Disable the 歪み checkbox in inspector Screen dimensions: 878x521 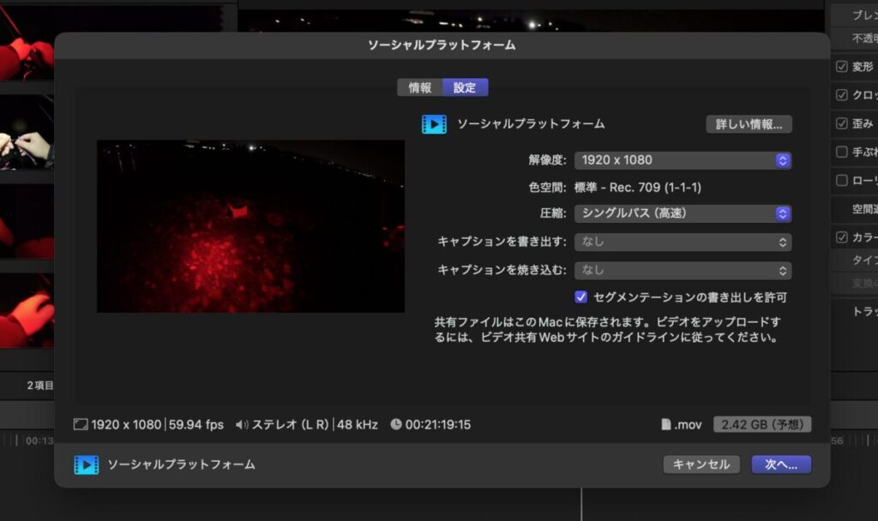tap(841, 123)
